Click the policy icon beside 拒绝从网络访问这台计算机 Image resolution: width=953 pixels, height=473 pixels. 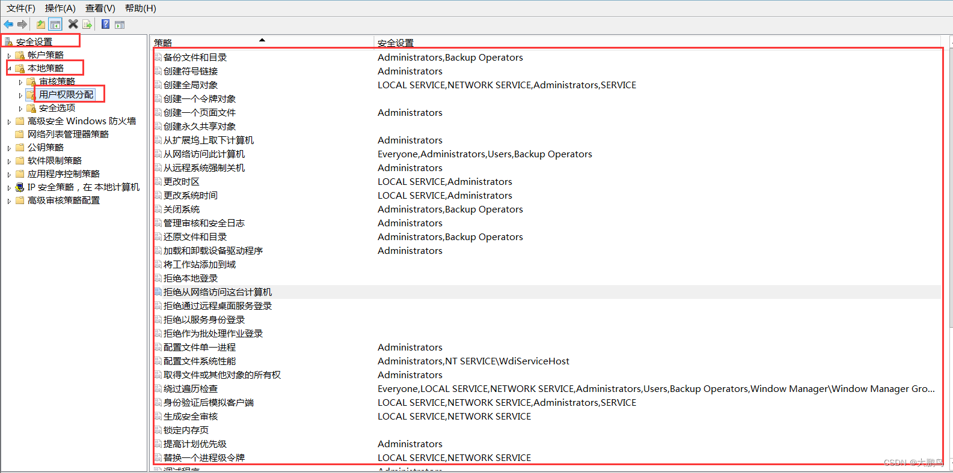pos(158,292)
